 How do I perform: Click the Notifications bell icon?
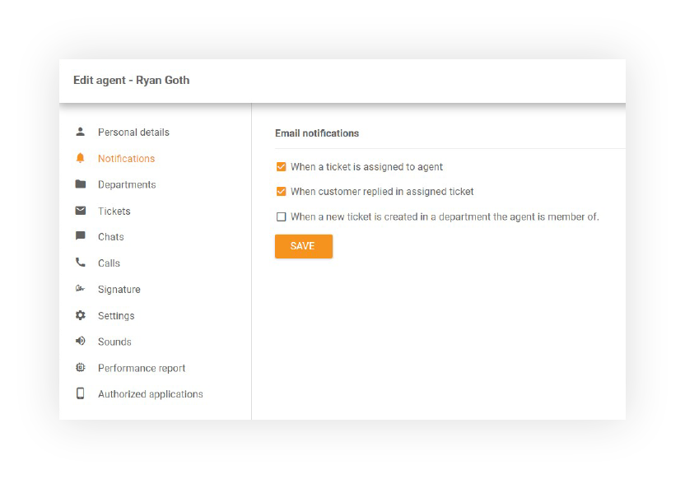tap(80, 158)
